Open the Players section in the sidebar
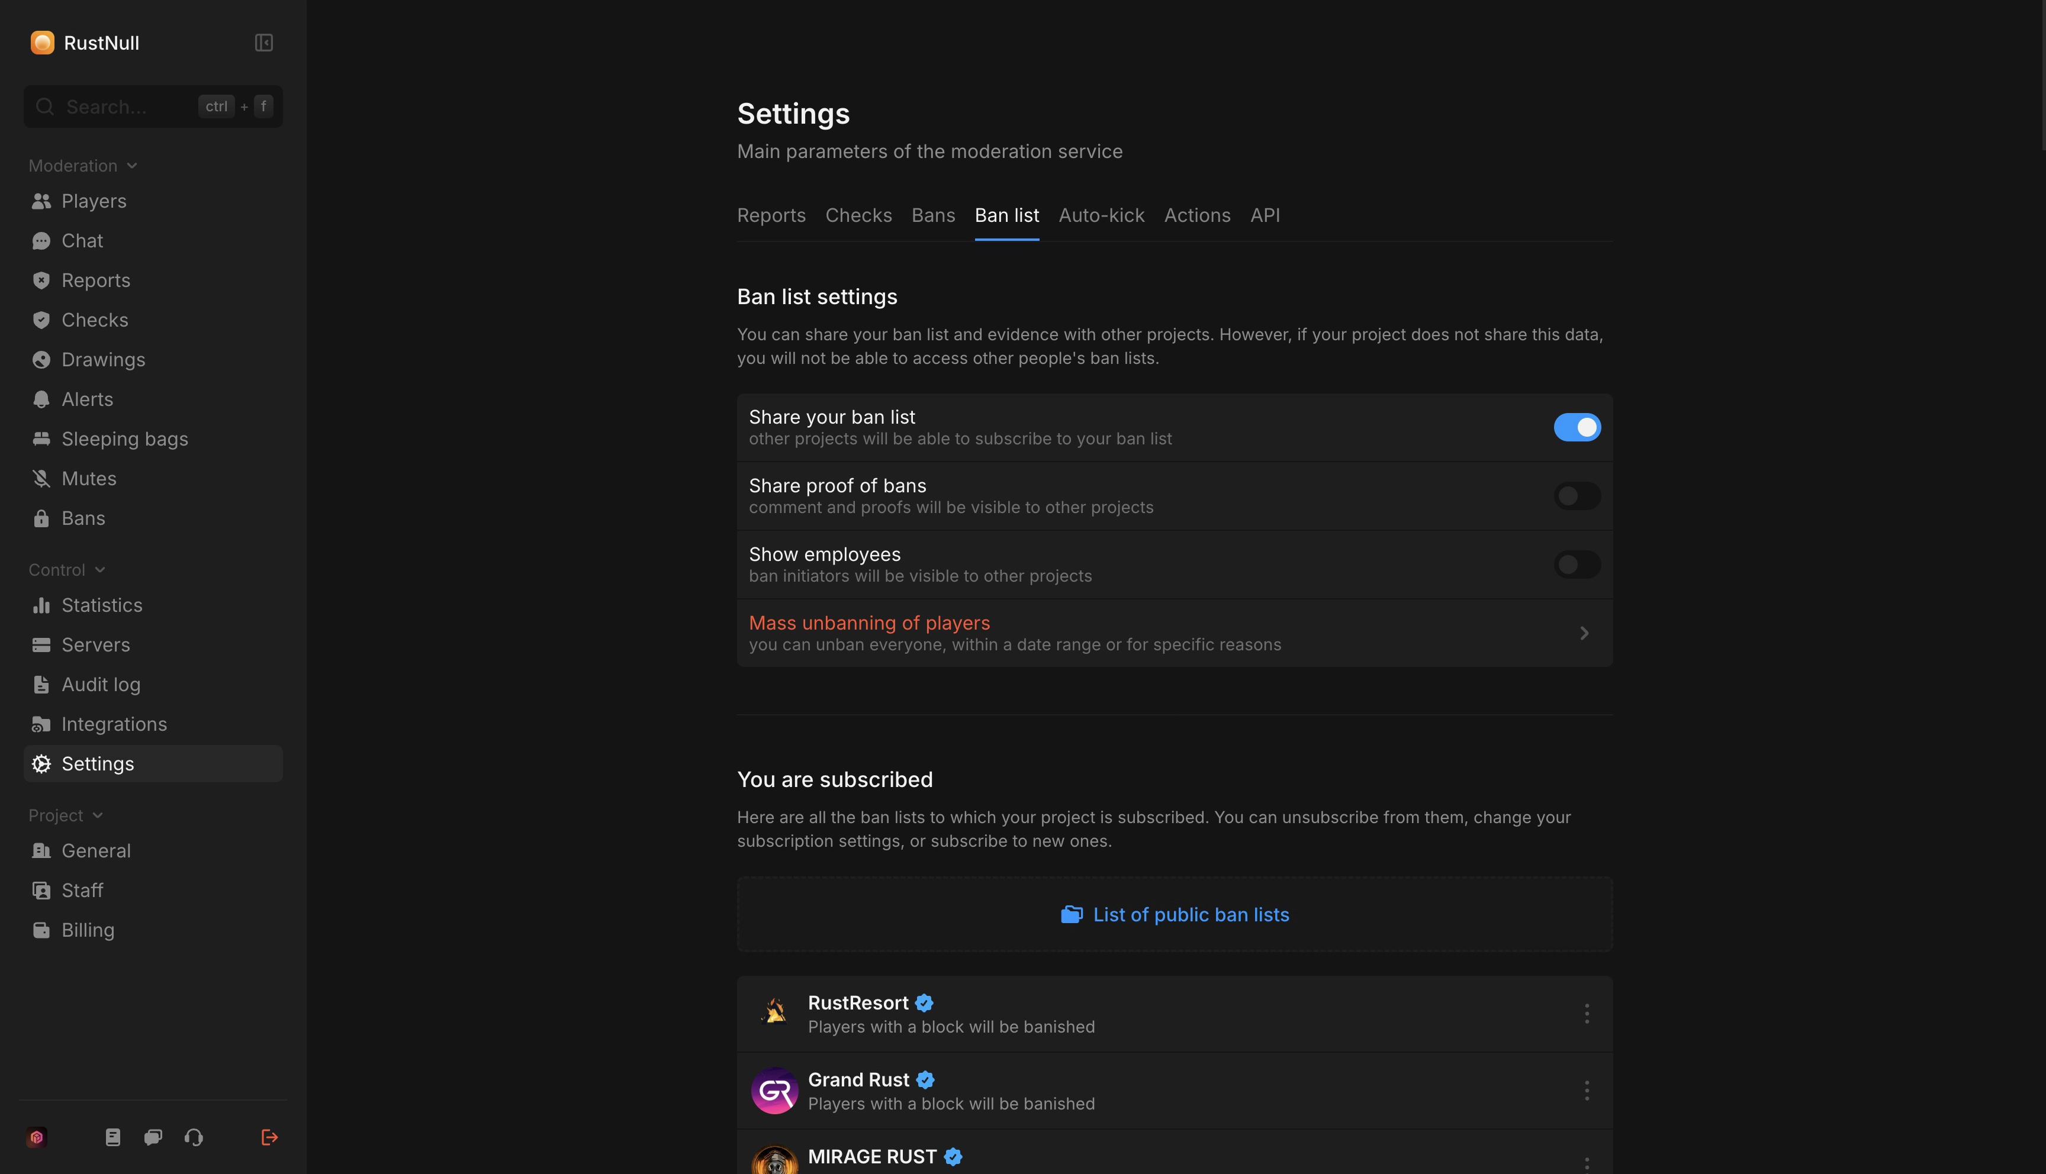Image resolution: width=2046 pixels, height=1174 pixels. coord(94,201)
